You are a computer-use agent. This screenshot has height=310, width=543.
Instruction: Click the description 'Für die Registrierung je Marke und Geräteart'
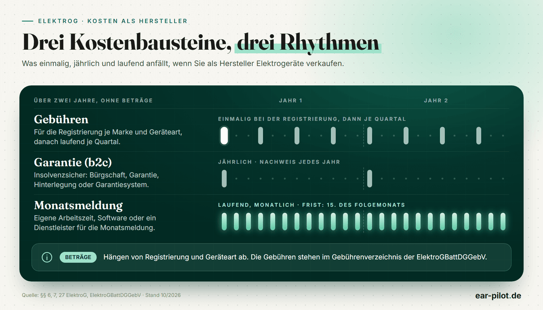108,136
